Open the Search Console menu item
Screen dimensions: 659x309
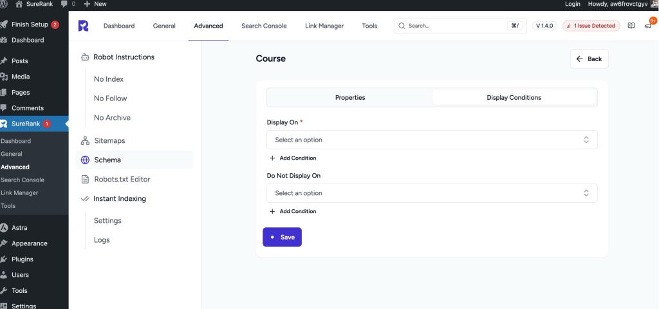tap(264, 26)
